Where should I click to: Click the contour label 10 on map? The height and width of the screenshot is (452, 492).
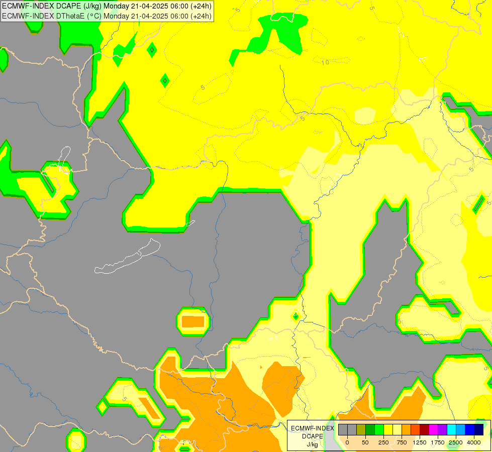(x=325, y=62)
